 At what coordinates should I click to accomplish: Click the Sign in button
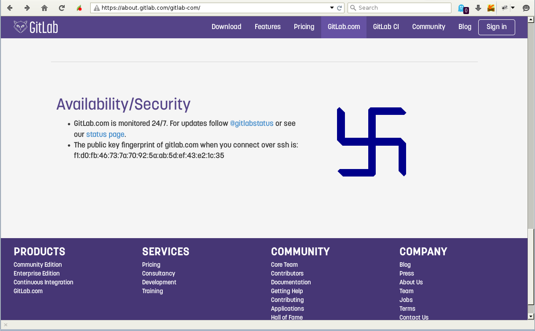[x=497, y=27]
